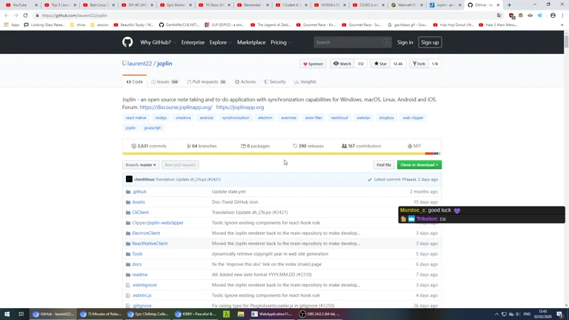The width and height of the screenshot is (569, 320).
Task: Open the https://joplinapp.org link
Action: tap(240, 107)
